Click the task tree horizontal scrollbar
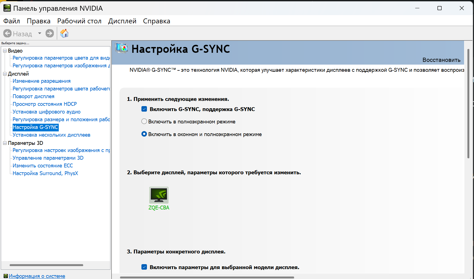This screenshot has width=474, height=279. point(46,265)
